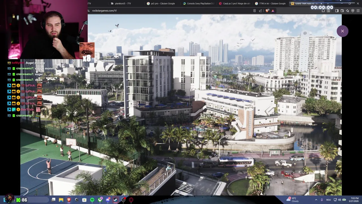This screenshot has height=204, width=362.
Task: Open Microsoft Store from the taskbar
Action: point(84,200)
